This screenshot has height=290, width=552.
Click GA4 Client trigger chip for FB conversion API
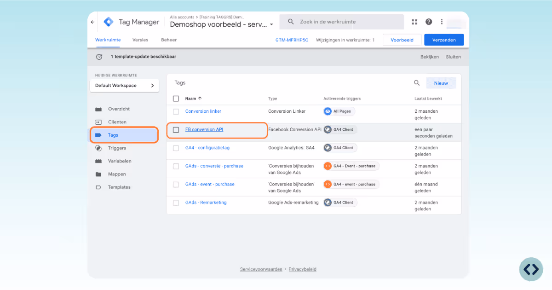(x=340, y=129)
